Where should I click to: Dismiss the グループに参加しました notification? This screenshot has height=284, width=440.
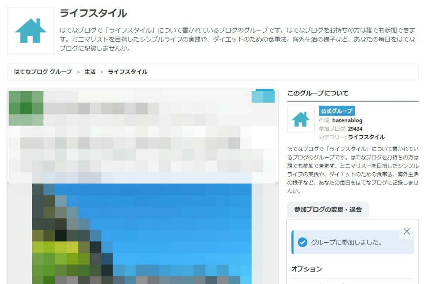click(406, 231)
